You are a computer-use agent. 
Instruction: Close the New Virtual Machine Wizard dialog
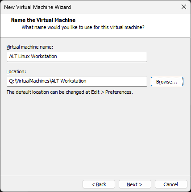tap(184, 7)
